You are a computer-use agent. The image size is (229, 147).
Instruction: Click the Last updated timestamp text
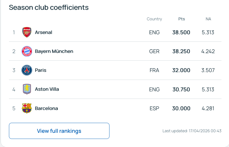tap(192, 131)
